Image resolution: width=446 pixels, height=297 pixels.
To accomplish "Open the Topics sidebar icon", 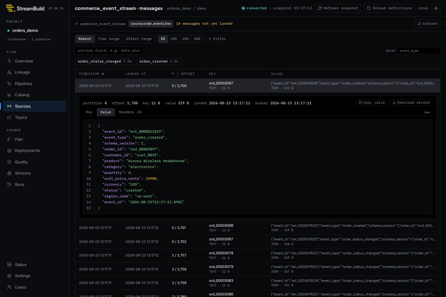I will tap(9, 117).
